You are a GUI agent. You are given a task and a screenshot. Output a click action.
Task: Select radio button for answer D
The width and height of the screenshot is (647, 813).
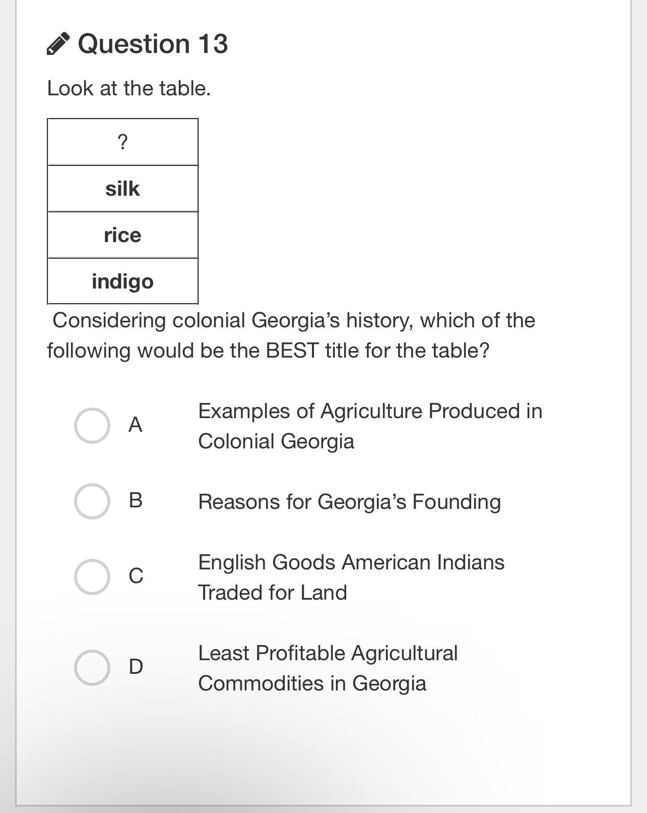pyautogui.click(x=92, y=667)
